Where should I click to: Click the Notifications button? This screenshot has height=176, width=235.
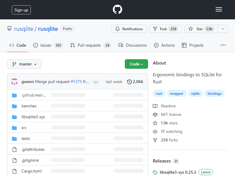point(129,29)
